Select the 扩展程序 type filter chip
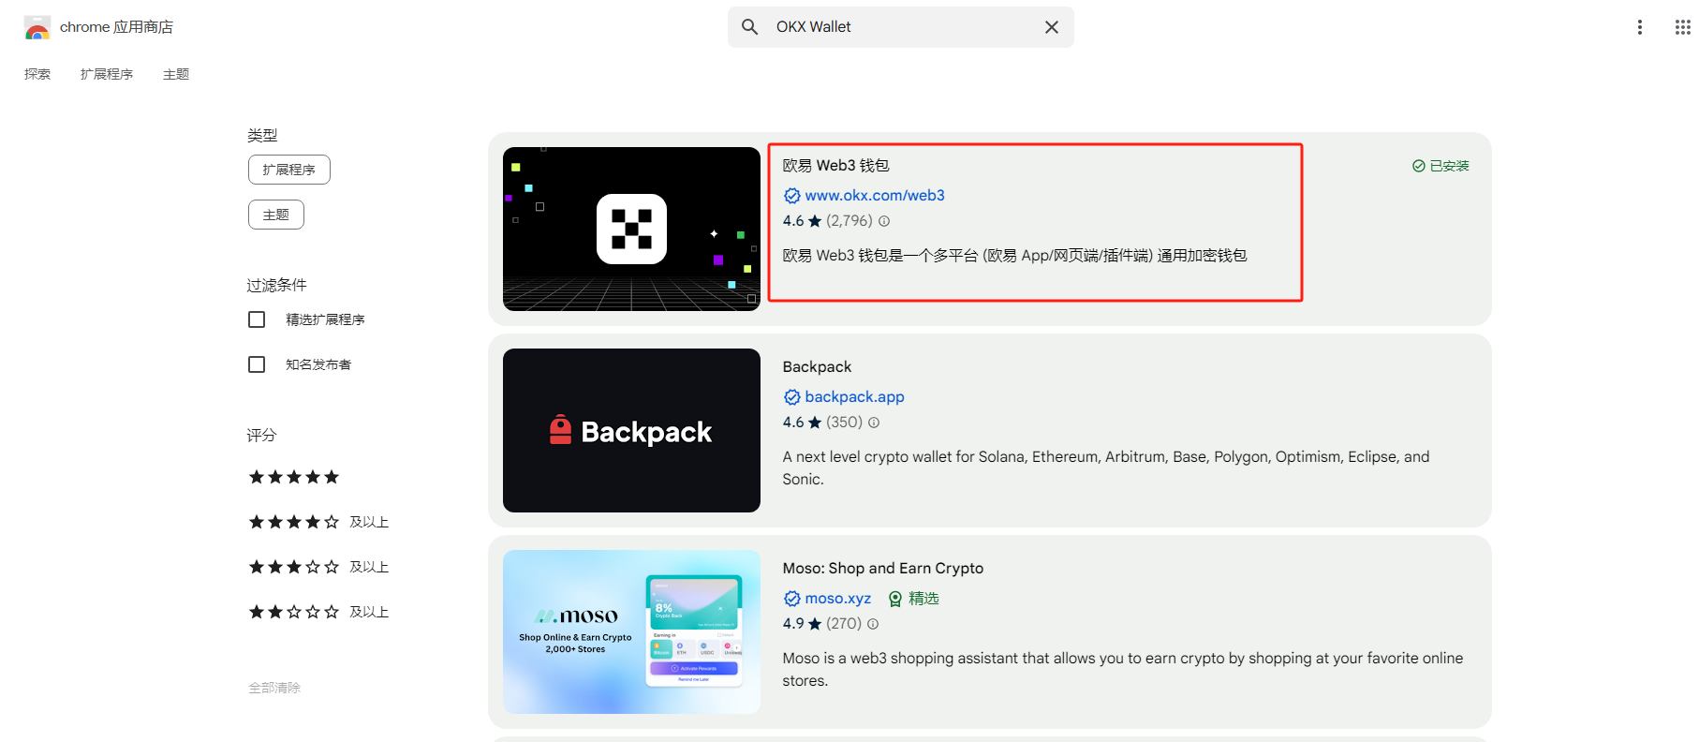This screenshot has width=1699, height=742. click(x=289, y=170)
